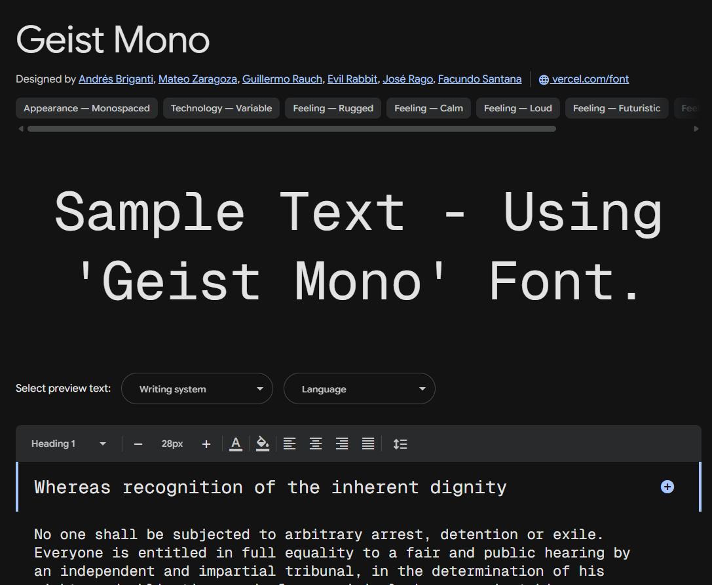This screenshot has width=712, height=585.
Task: Open designer Mateo Zaragoza link
Action: click(198, 79)
